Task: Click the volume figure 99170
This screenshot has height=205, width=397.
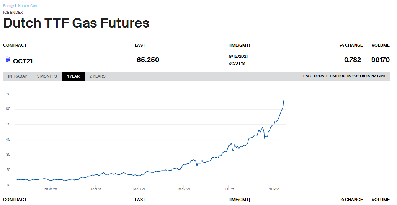Action: (380, 60)
